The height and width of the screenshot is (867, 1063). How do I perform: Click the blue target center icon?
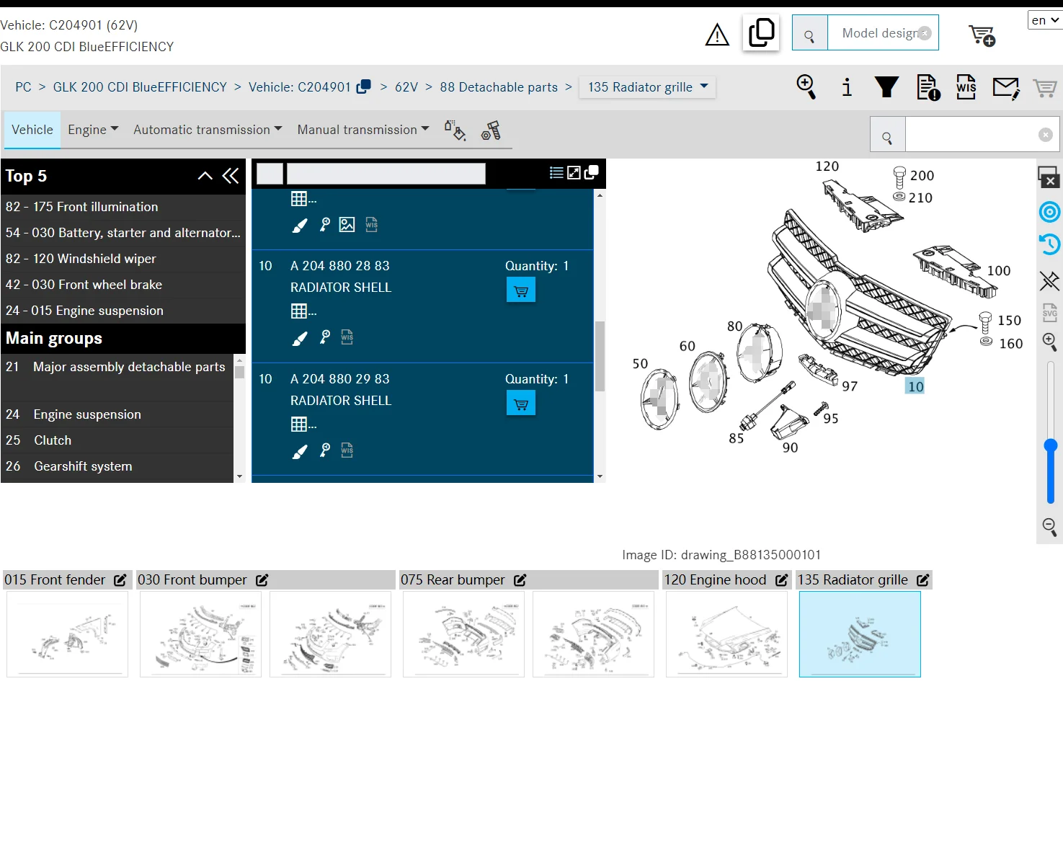[1049, 212]
